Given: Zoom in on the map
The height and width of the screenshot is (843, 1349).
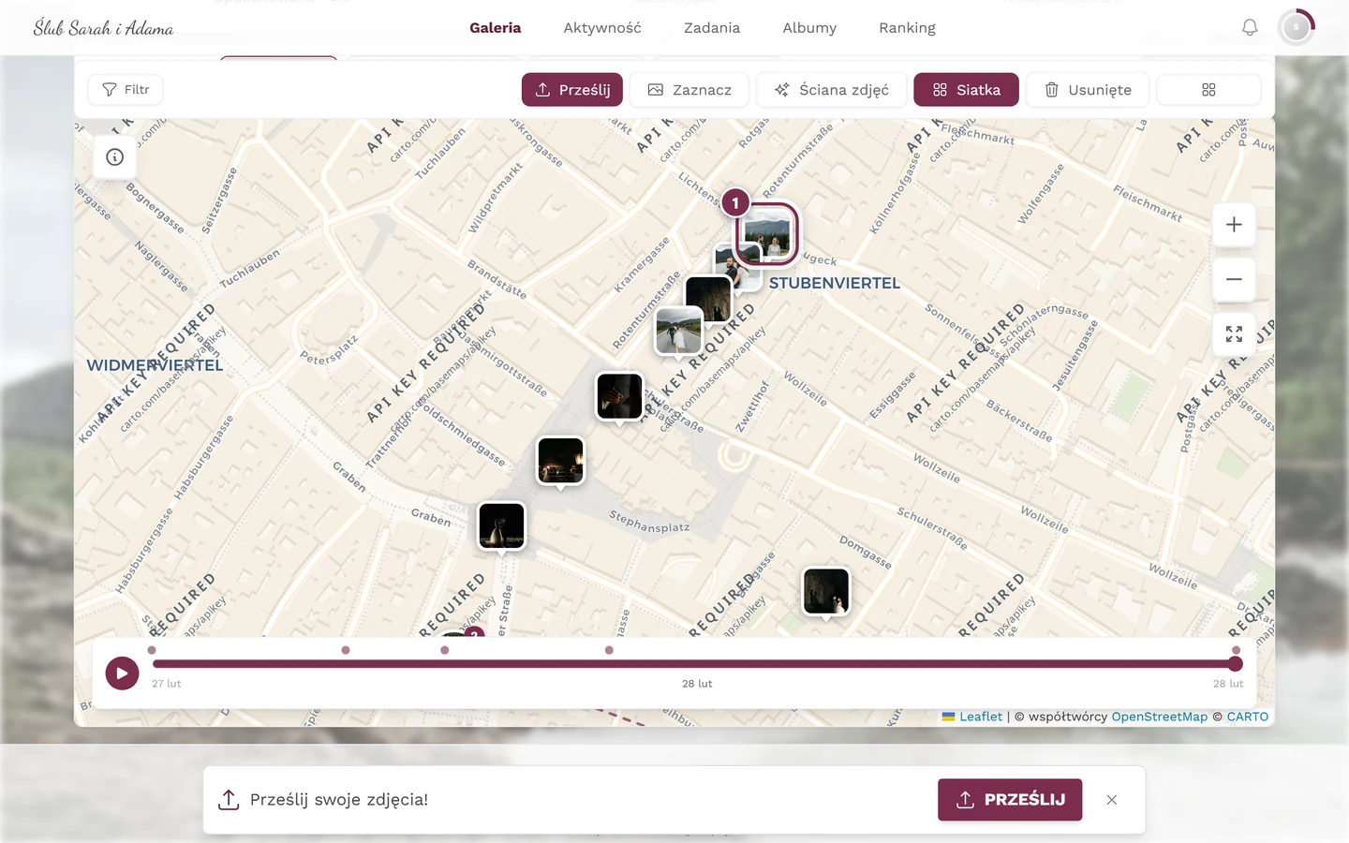Looking at the screenshot, I should tap(1234, 225).
